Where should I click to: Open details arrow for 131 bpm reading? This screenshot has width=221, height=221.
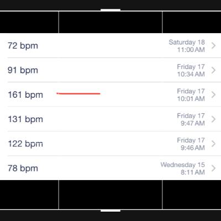point(213,119)
